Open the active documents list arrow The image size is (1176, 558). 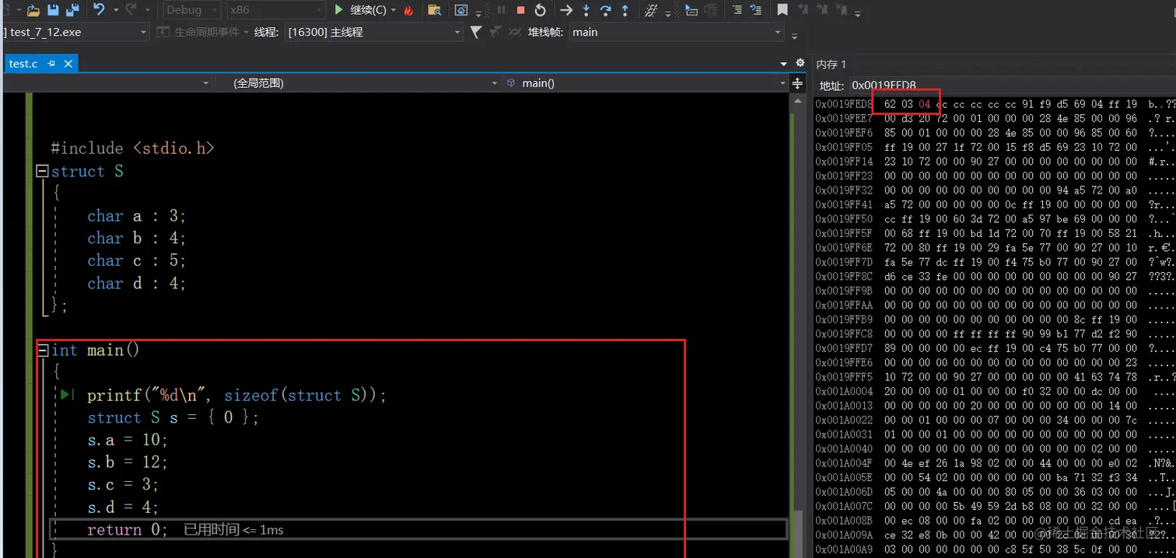(783, 64)
